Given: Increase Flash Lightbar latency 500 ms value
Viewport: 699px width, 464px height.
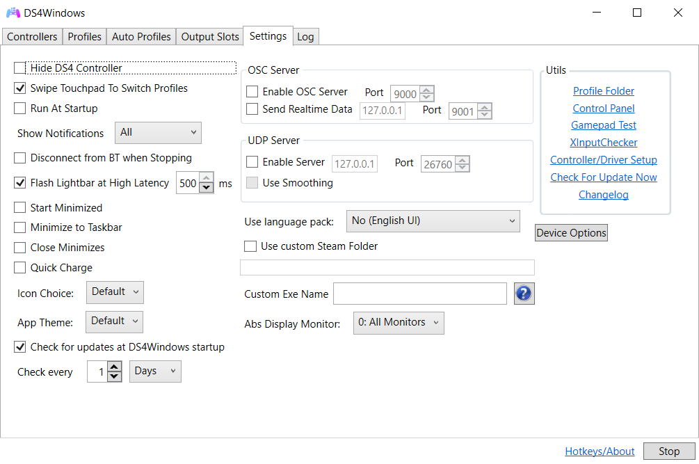Looking at the screenshot, I should pos(206,178).
